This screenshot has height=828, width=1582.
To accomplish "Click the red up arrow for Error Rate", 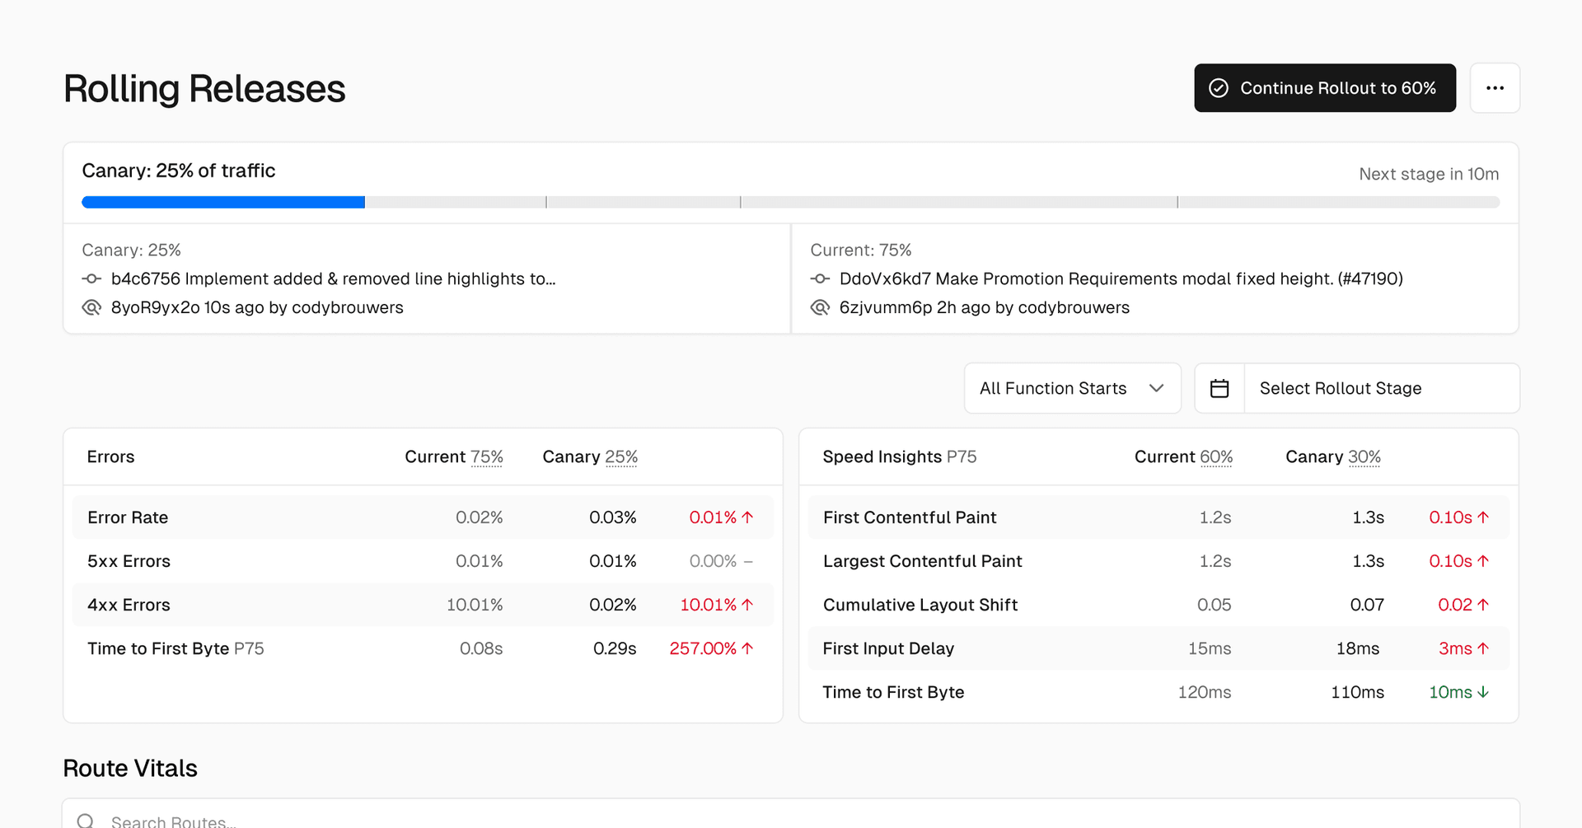I will pos(747,517).
